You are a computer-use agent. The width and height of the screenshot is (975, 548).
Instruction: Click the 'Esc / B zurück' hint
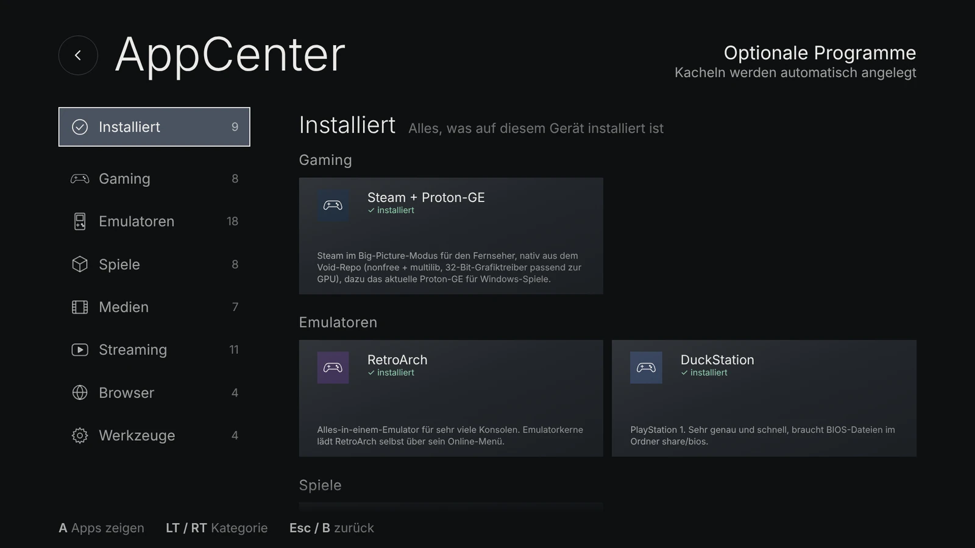point(331,528)
